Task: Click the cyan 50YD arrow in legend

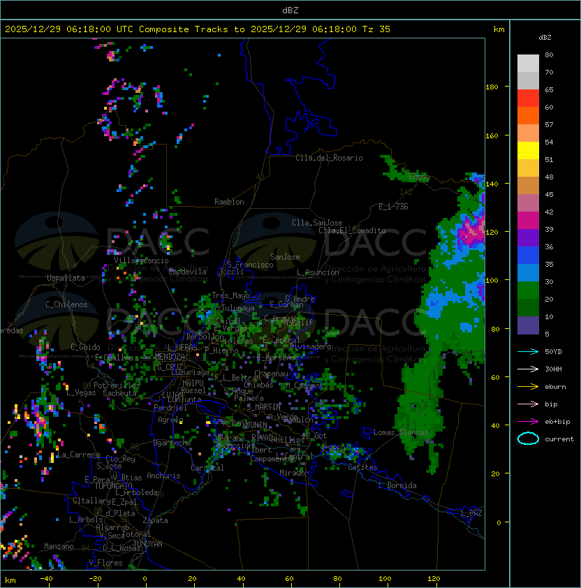Action: tap(528, 351)
